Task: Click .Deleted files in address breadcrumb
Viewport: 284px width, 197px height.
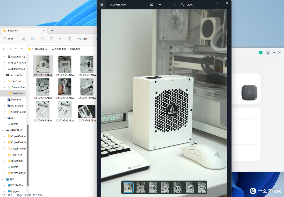Action: point(59,49)
